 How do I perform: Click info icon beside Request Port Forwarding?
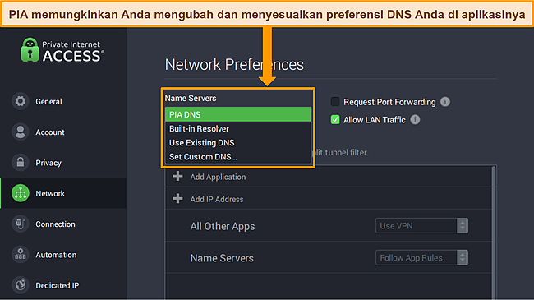445,102
